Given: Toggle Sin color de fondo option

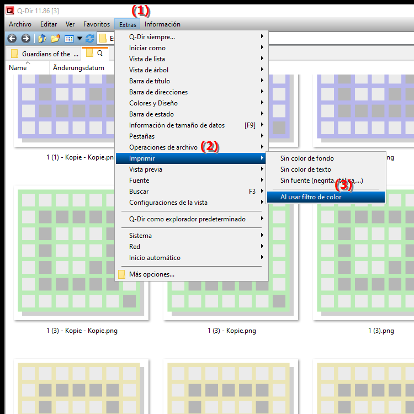Looking at the screenshot, I should coord(326,158).
